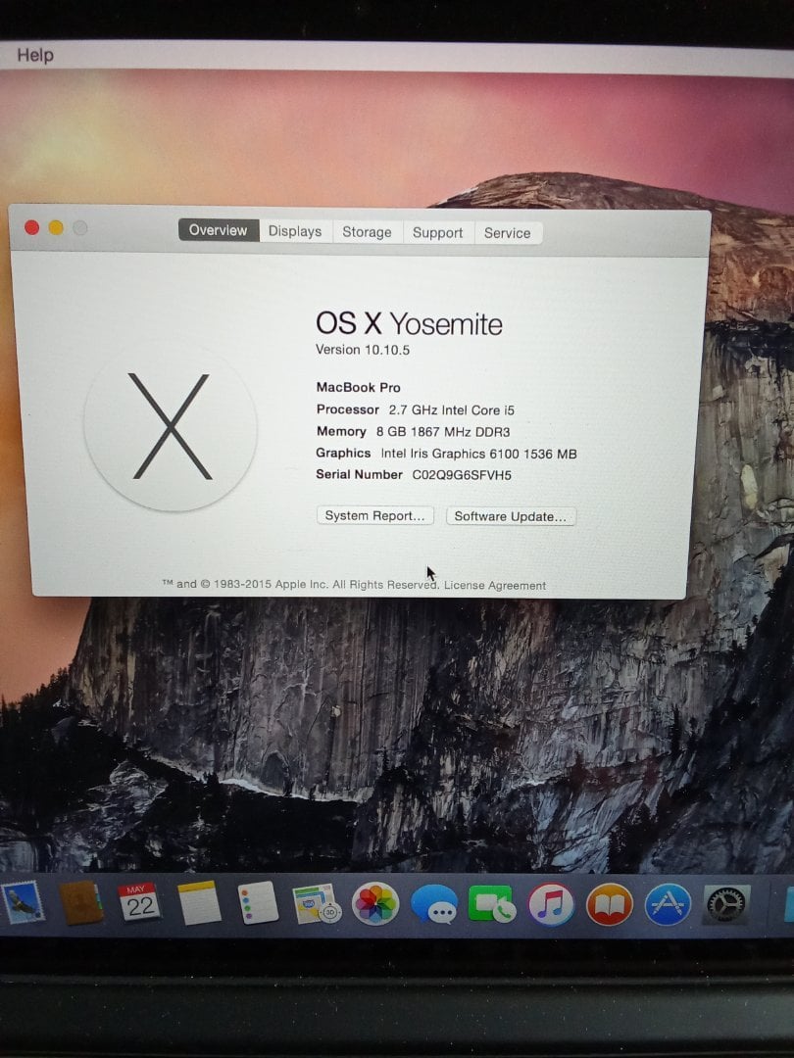Click the System Report... button
The image size is (794, 1058).
[x=374, y=515]
